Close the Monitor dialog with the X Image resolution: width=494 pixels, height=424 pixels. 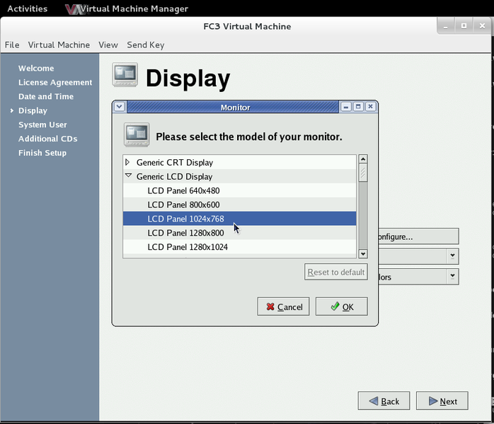pos(371,107)
